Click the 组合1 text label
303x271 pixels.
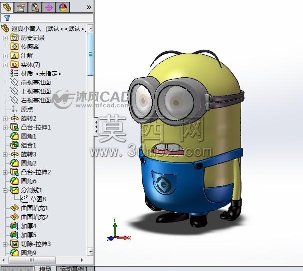[28, 145]
